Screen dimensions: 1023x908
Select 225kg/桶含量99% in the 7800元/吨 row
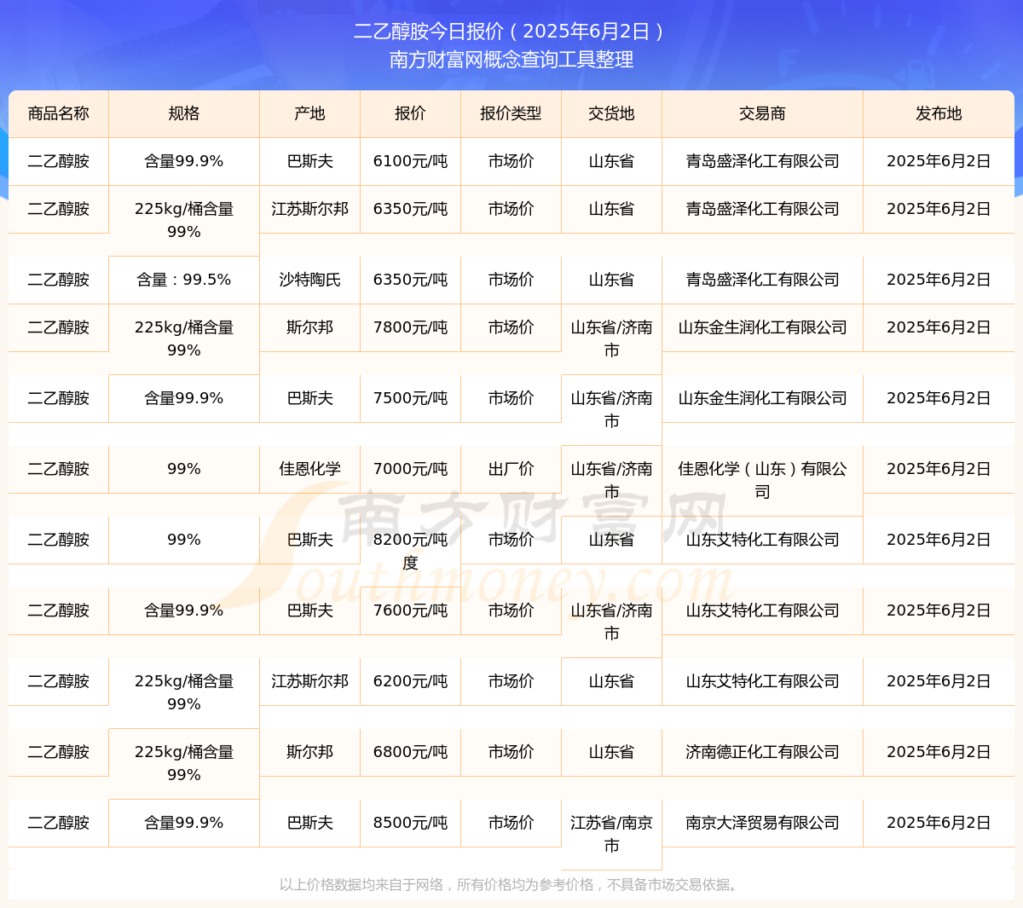(184, 338)
